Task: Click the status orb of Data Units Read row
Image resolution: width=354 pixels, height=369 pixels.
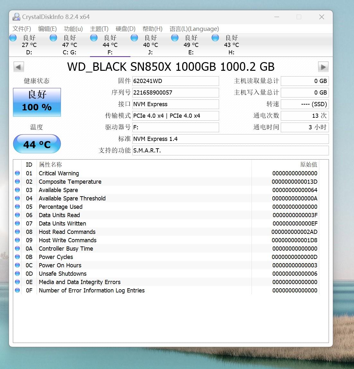Action: [17, 215]
